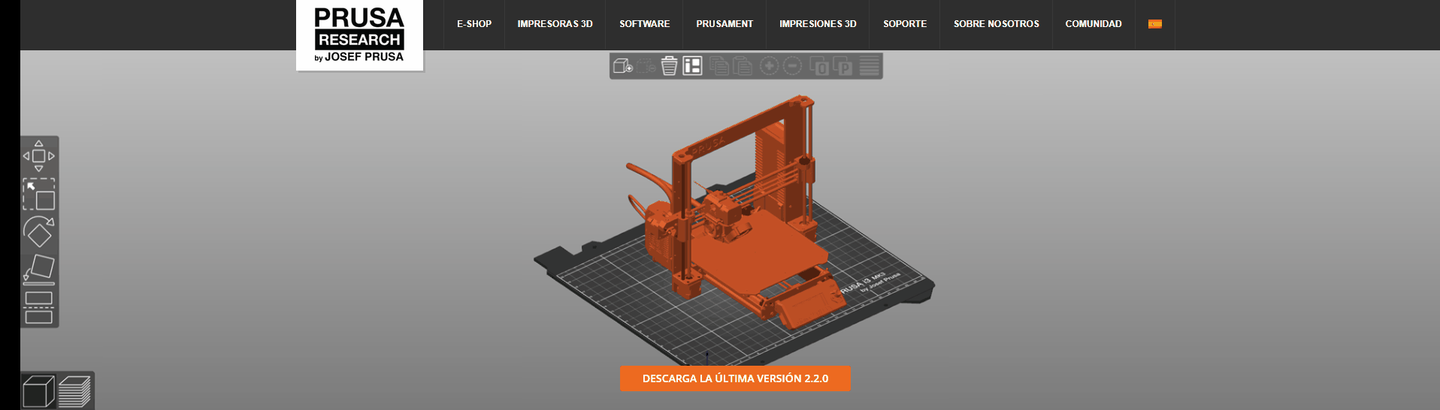This screenshot has width=1440, height=410.
Task: Select the Scale tool in the left toolbar
Action: point(39,194)
